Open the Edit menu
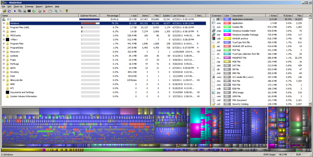Image resolution: width=313 pixels, height=157 pixels. click(x=9, y=6)
